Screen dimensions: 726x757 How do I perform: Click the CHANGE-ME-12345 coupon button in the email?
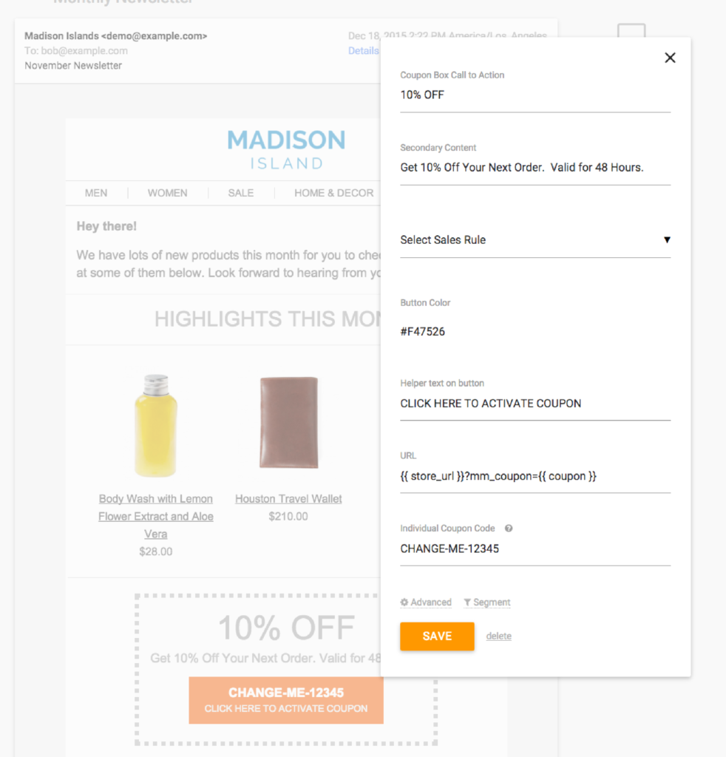(286, 700)
